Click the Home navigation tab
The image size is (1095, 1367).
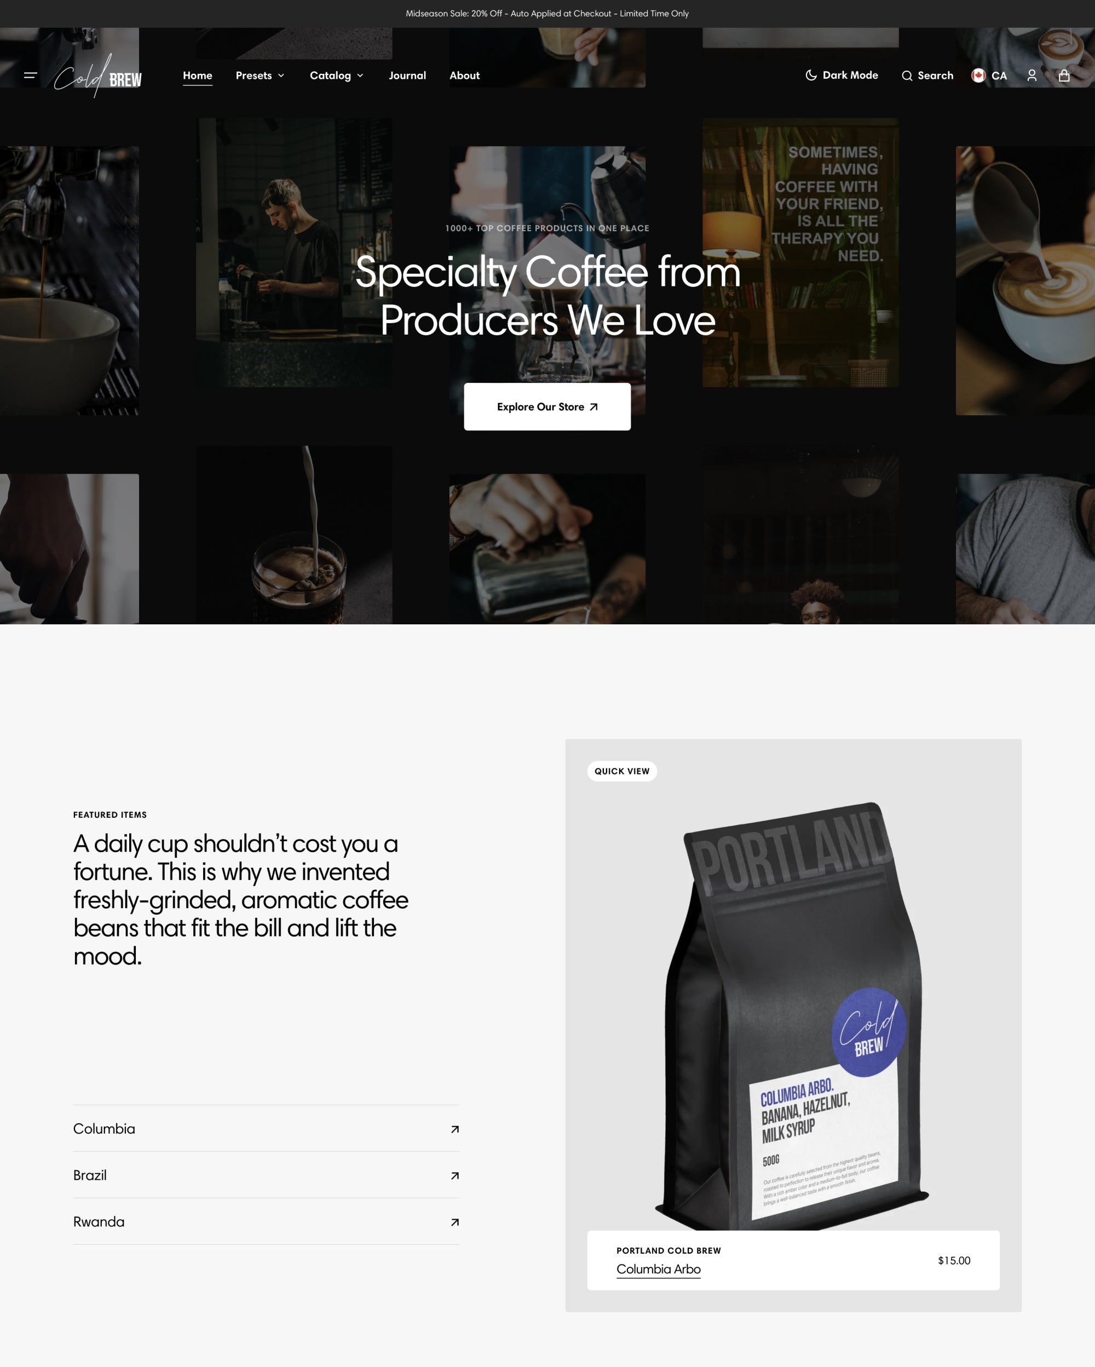[x=198, y=75]
